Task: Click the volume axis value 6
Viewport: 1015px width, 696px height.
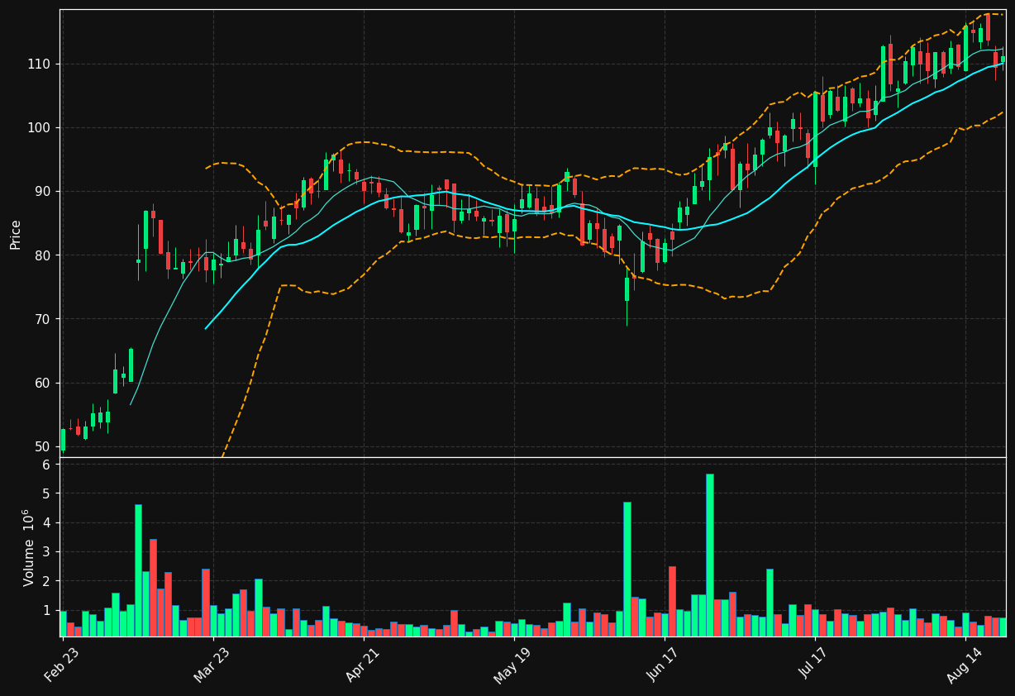Action: 47,465
